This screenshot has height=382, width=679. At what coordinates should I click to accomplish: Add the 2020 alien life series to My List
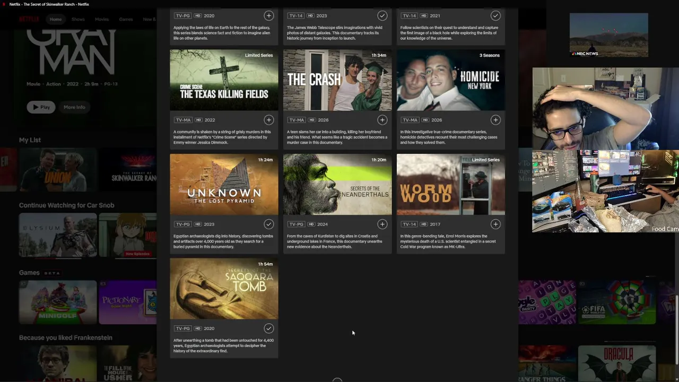click(269, 16)
